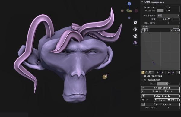Select フラット mode
The width and height of the screenshot is (181, 117).
(x=173, y=100)
